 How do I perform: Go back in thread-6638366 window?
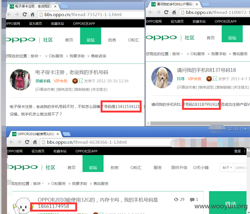[x=12, y=142]
